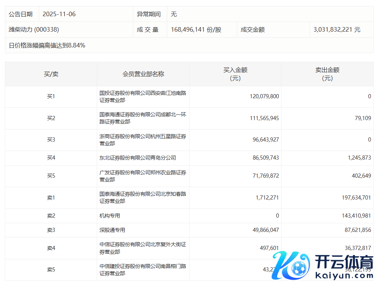Click the 中信证券 北京复外大街 brokerage name

point(142,248)
